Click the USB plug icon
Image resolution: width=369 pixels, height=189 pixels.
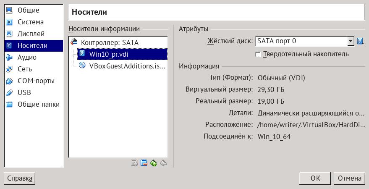click(x=9, y=93)
